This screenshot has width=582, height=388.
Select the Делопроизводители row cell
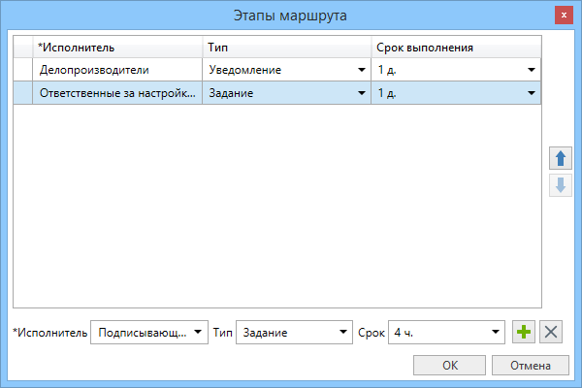pos(116,70)
